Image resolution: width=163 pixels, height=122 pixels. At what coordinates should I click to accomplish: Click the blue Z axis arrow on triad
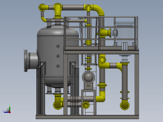coord(7,112)
